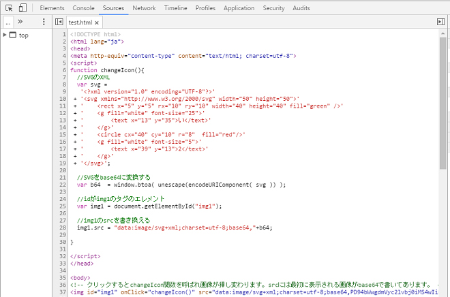Screen dimensions: 450x297
Task: Click the 'function changeIcon(){' code line
Action: pos(107,70)
